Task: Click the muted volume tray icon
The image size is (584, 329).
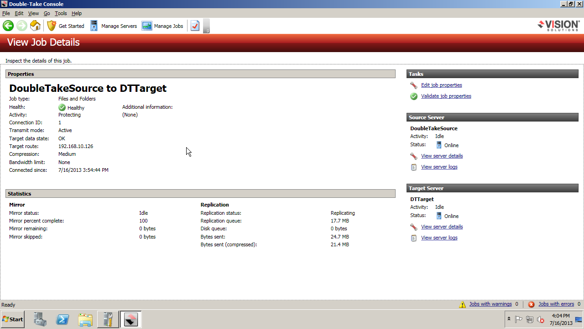Action: coord(541,319)
